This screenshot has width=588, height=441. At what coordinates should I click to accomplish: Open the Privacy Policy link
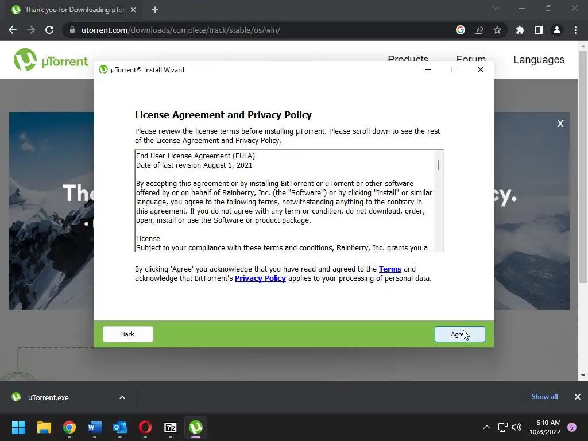[x=260, y=278]
